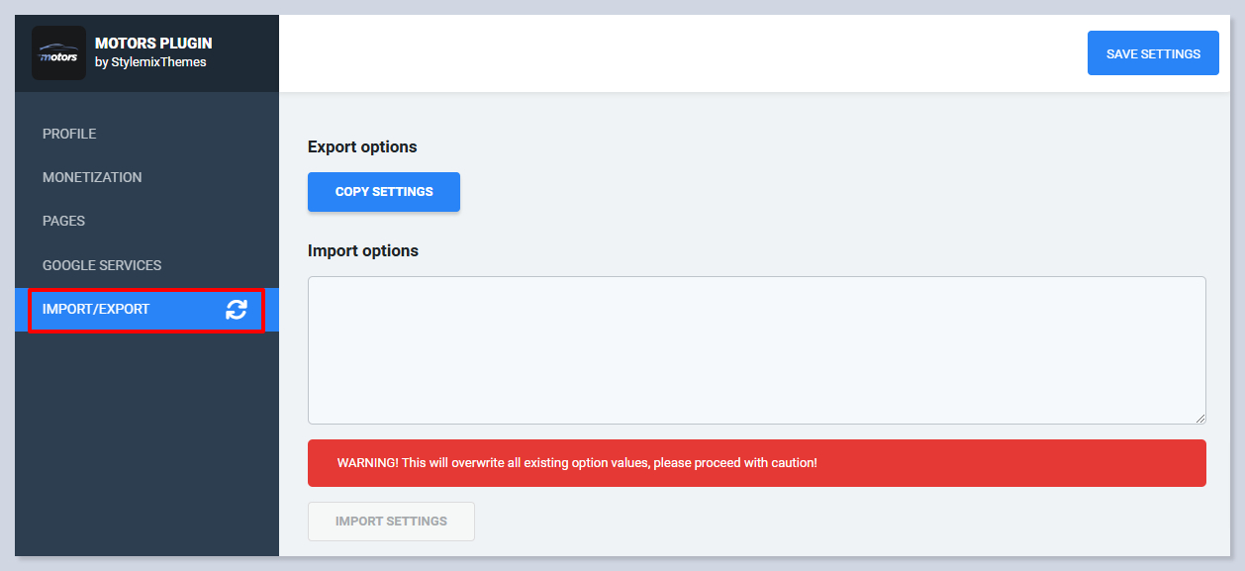Click the empty sidebar area below Import/Export
The height and width of the screenshot is (571, 1245).
coord(146,445)
